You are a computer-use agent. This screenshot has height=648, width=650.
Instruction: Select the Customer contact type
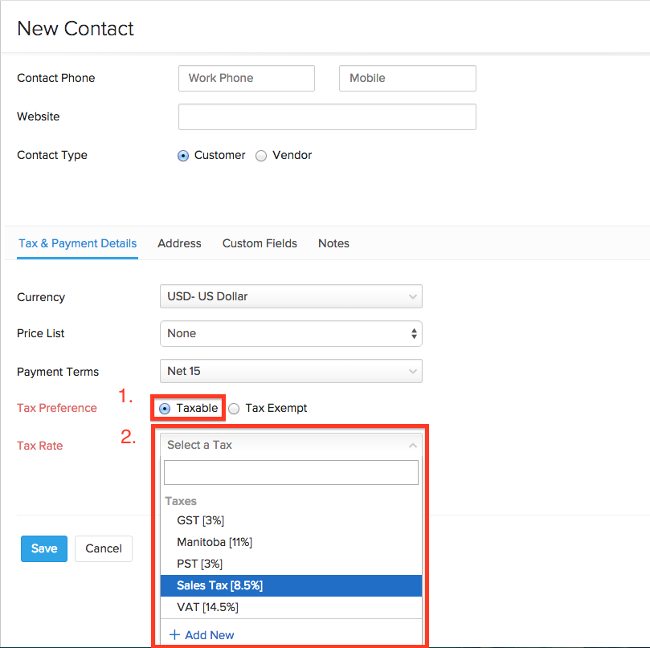pyautogui.click(x=182, y=155)
